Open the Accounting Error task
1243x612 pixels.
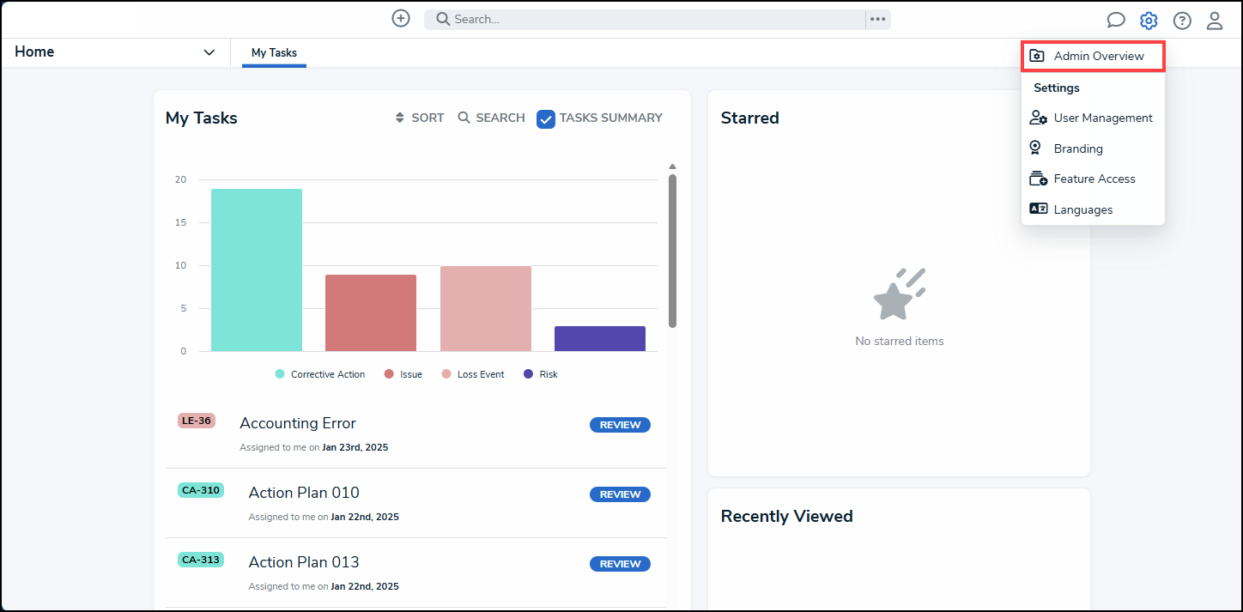(298, 423)
